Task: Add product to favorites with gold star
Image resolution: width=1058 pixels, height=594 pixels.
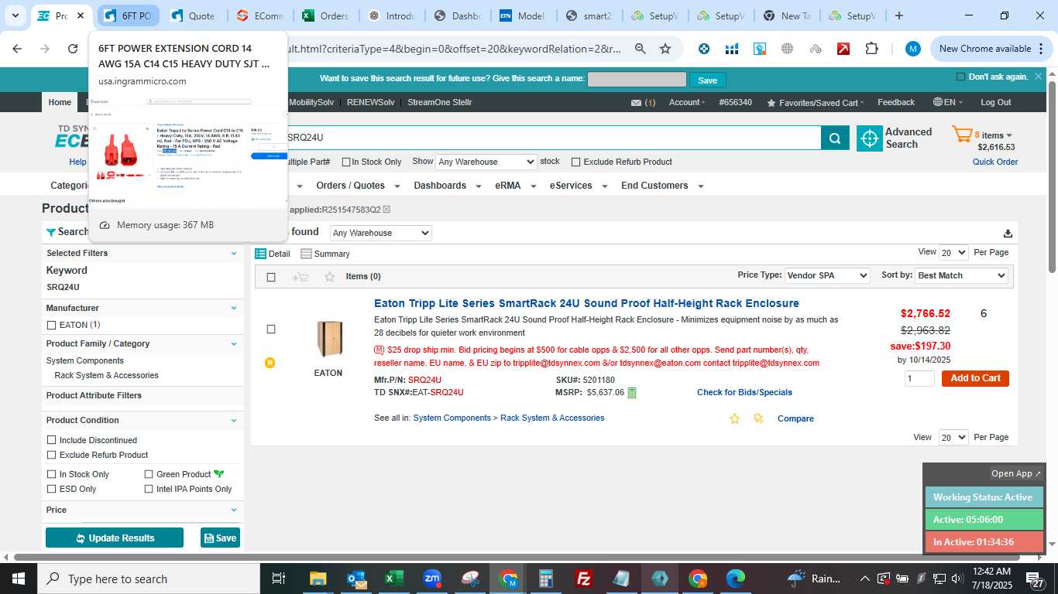Action: coord(735,418)
